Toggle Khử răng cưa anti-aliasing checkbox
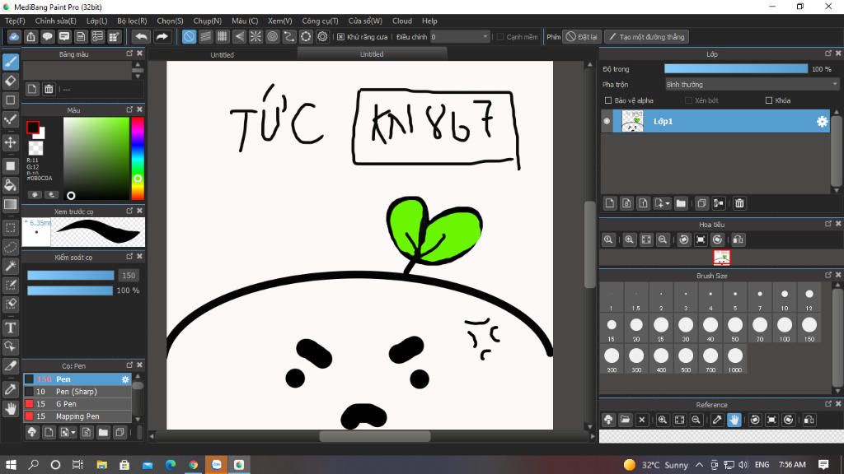This screenshot has width=844, height=474. click(x=340, y=36)
